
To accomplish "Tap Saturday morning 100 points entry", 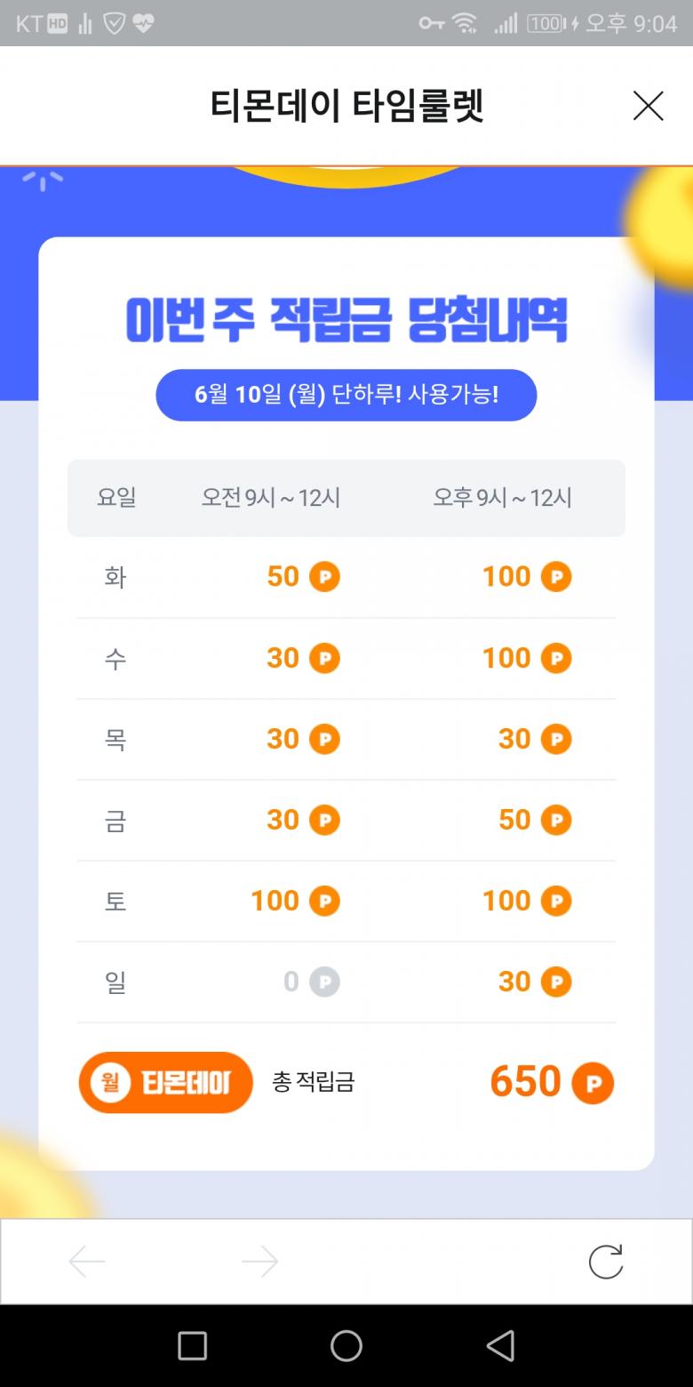I will pyautogui.click(x=275, y=901).
